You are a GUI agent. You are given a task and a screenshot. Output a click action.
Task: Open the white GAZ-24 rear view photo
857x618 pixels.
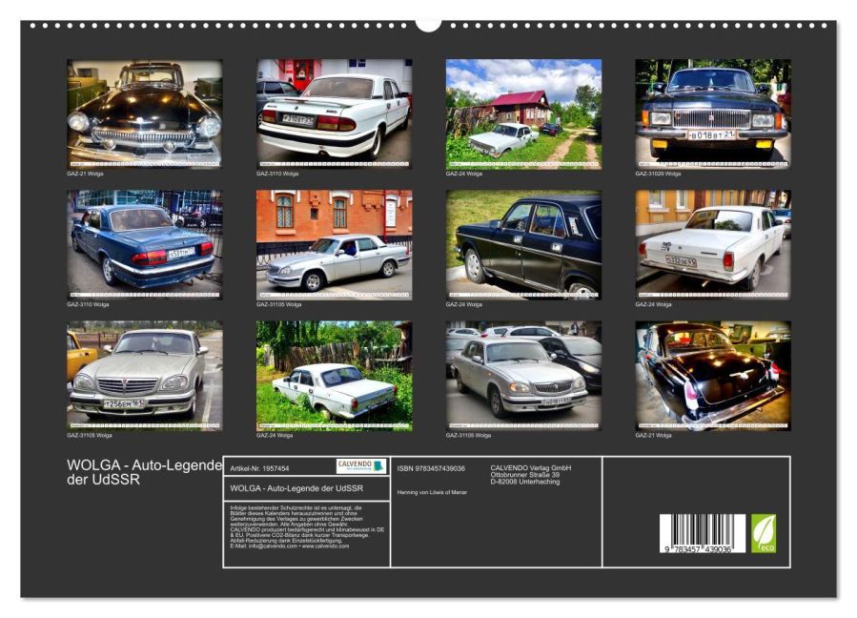coord(713,244)
